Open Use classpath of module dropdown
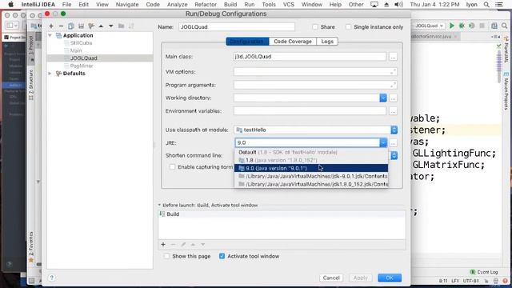The height and width of the screenshot is (288, 512). point(394,130)
